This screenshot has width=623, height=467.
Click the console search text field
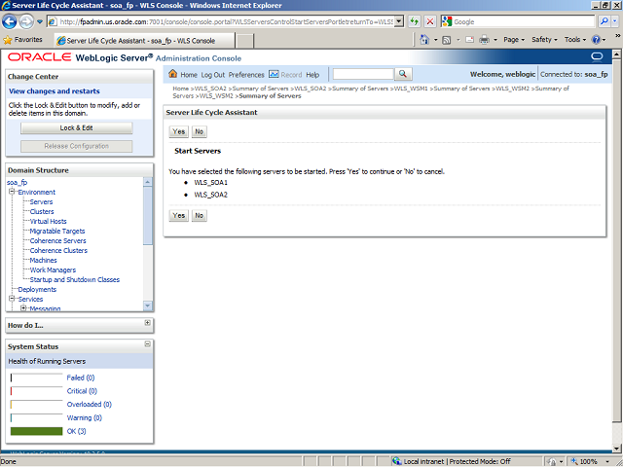pos(362,75)
